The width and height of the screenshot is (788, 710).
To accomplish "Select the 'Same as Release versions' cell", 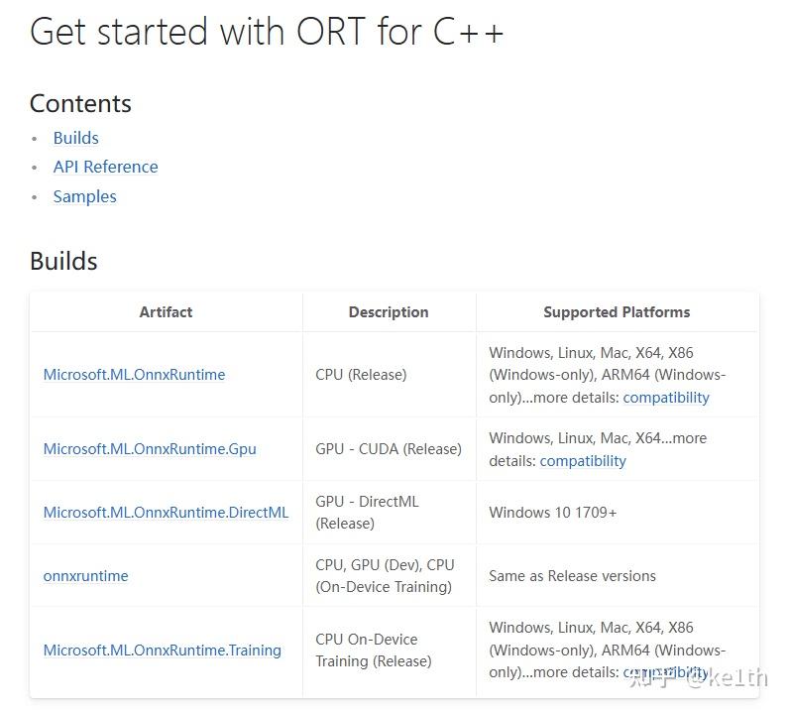I will click(572, 576).
